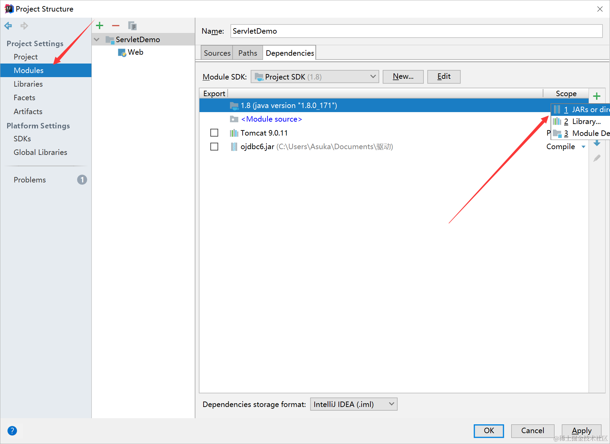The height and width of the screenshot is (444, 610).
Task: Click the ojdbc6.jar archive icon
Action: (x=234, y=147)
